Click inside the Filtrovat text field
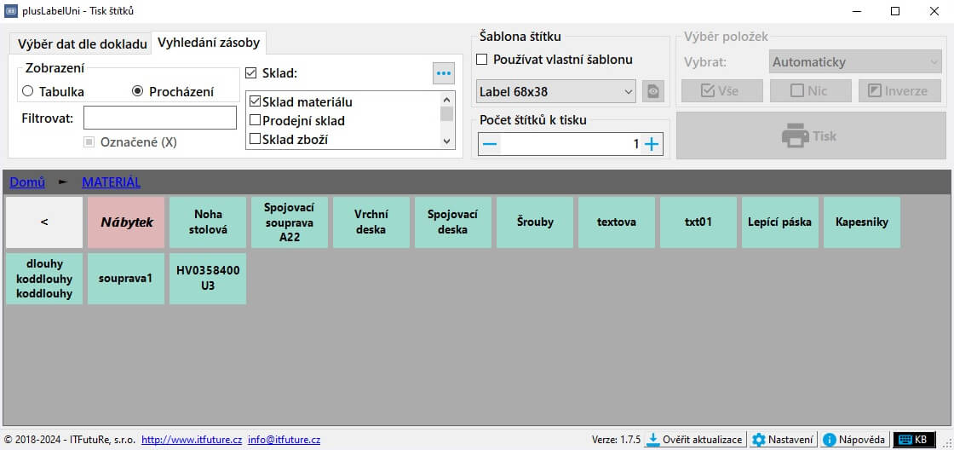The width and height of the screenshot is (954, 450). (159, 118)
